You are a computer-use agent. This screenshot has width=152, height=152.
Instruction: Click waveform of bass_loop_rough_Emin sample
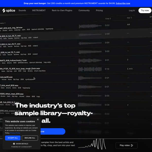pos(90,69)
